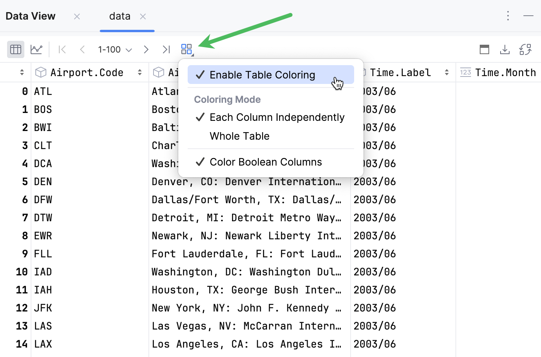Select the Las Vegas McCarran airport cell
541x357 pixels.
tap(250, 326)
